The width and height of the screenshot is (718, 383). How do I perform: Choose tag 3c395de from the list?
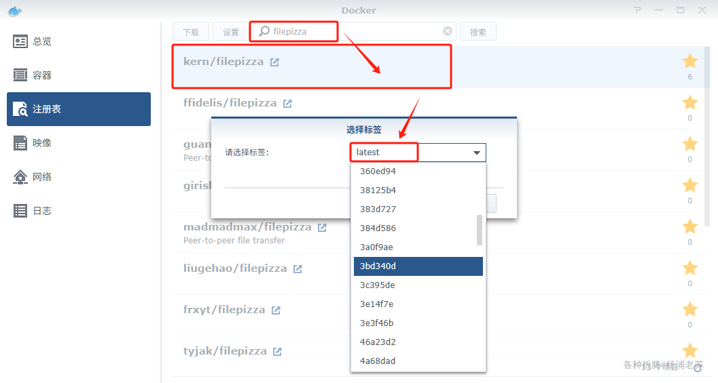[x=418, y=285]
